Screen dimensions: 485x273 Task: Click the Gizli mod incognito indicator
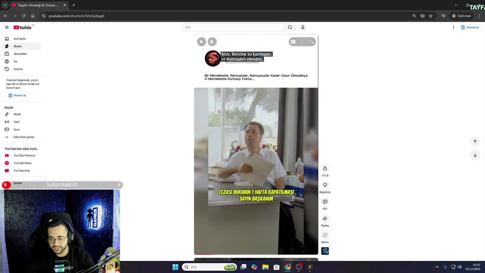pos(461,16)
